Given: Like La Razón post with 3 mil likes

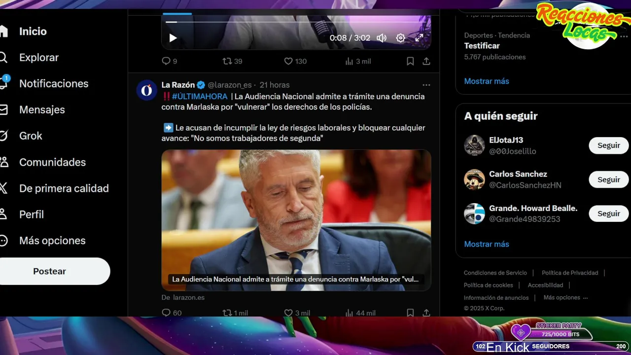Looking at the screenshot, I should (297, 313).
